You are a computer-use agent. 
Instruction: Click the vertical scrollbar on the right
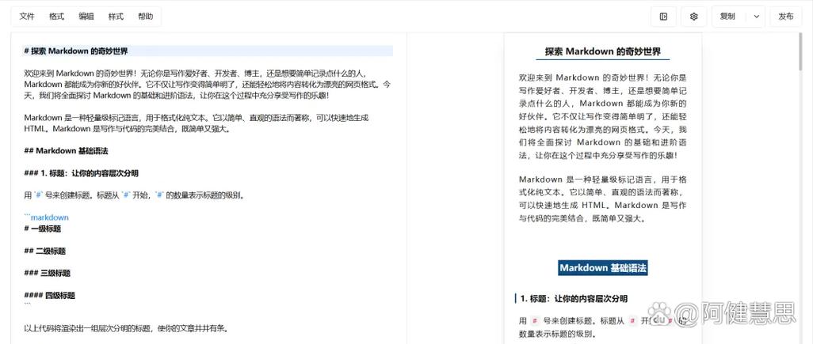click(800, 51)
